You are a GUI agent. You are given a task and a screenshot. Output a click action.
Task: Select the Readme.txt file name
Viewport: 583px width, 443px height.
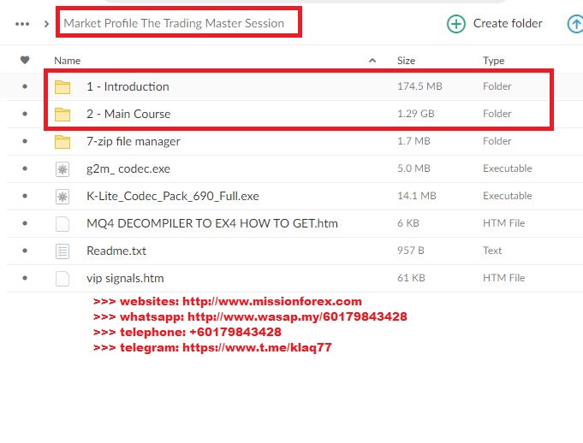point(116,251)
